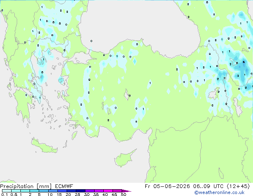Pick the 10 to 15 mm legend swatch

point(53,191)
